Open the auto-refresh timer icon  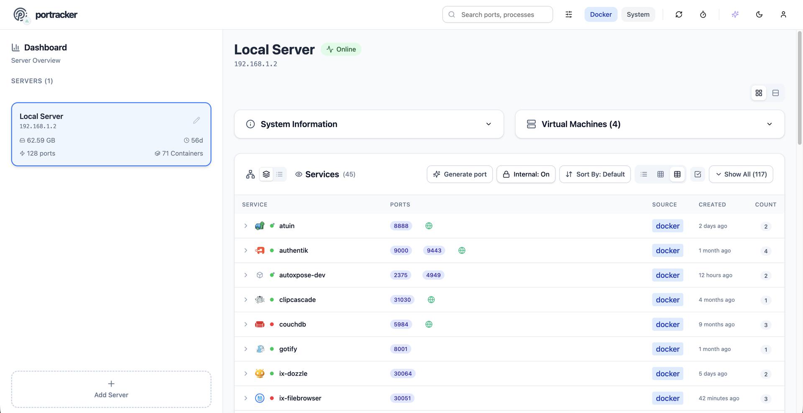[x=703, y=15]
